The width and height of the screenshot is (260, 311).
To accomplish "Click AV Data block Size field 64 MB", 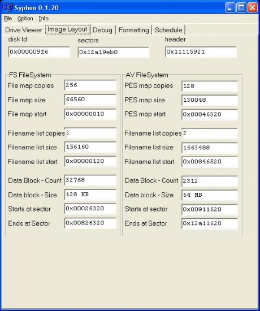I will coord(210,195).
